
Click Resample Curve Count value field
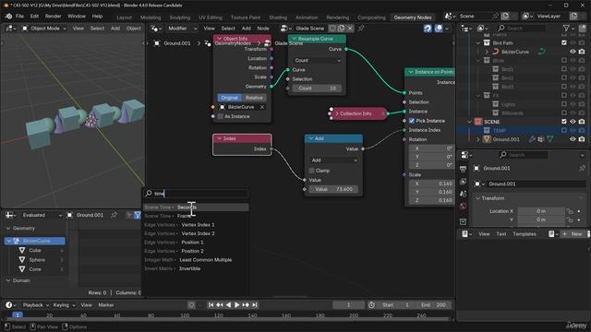317,89
